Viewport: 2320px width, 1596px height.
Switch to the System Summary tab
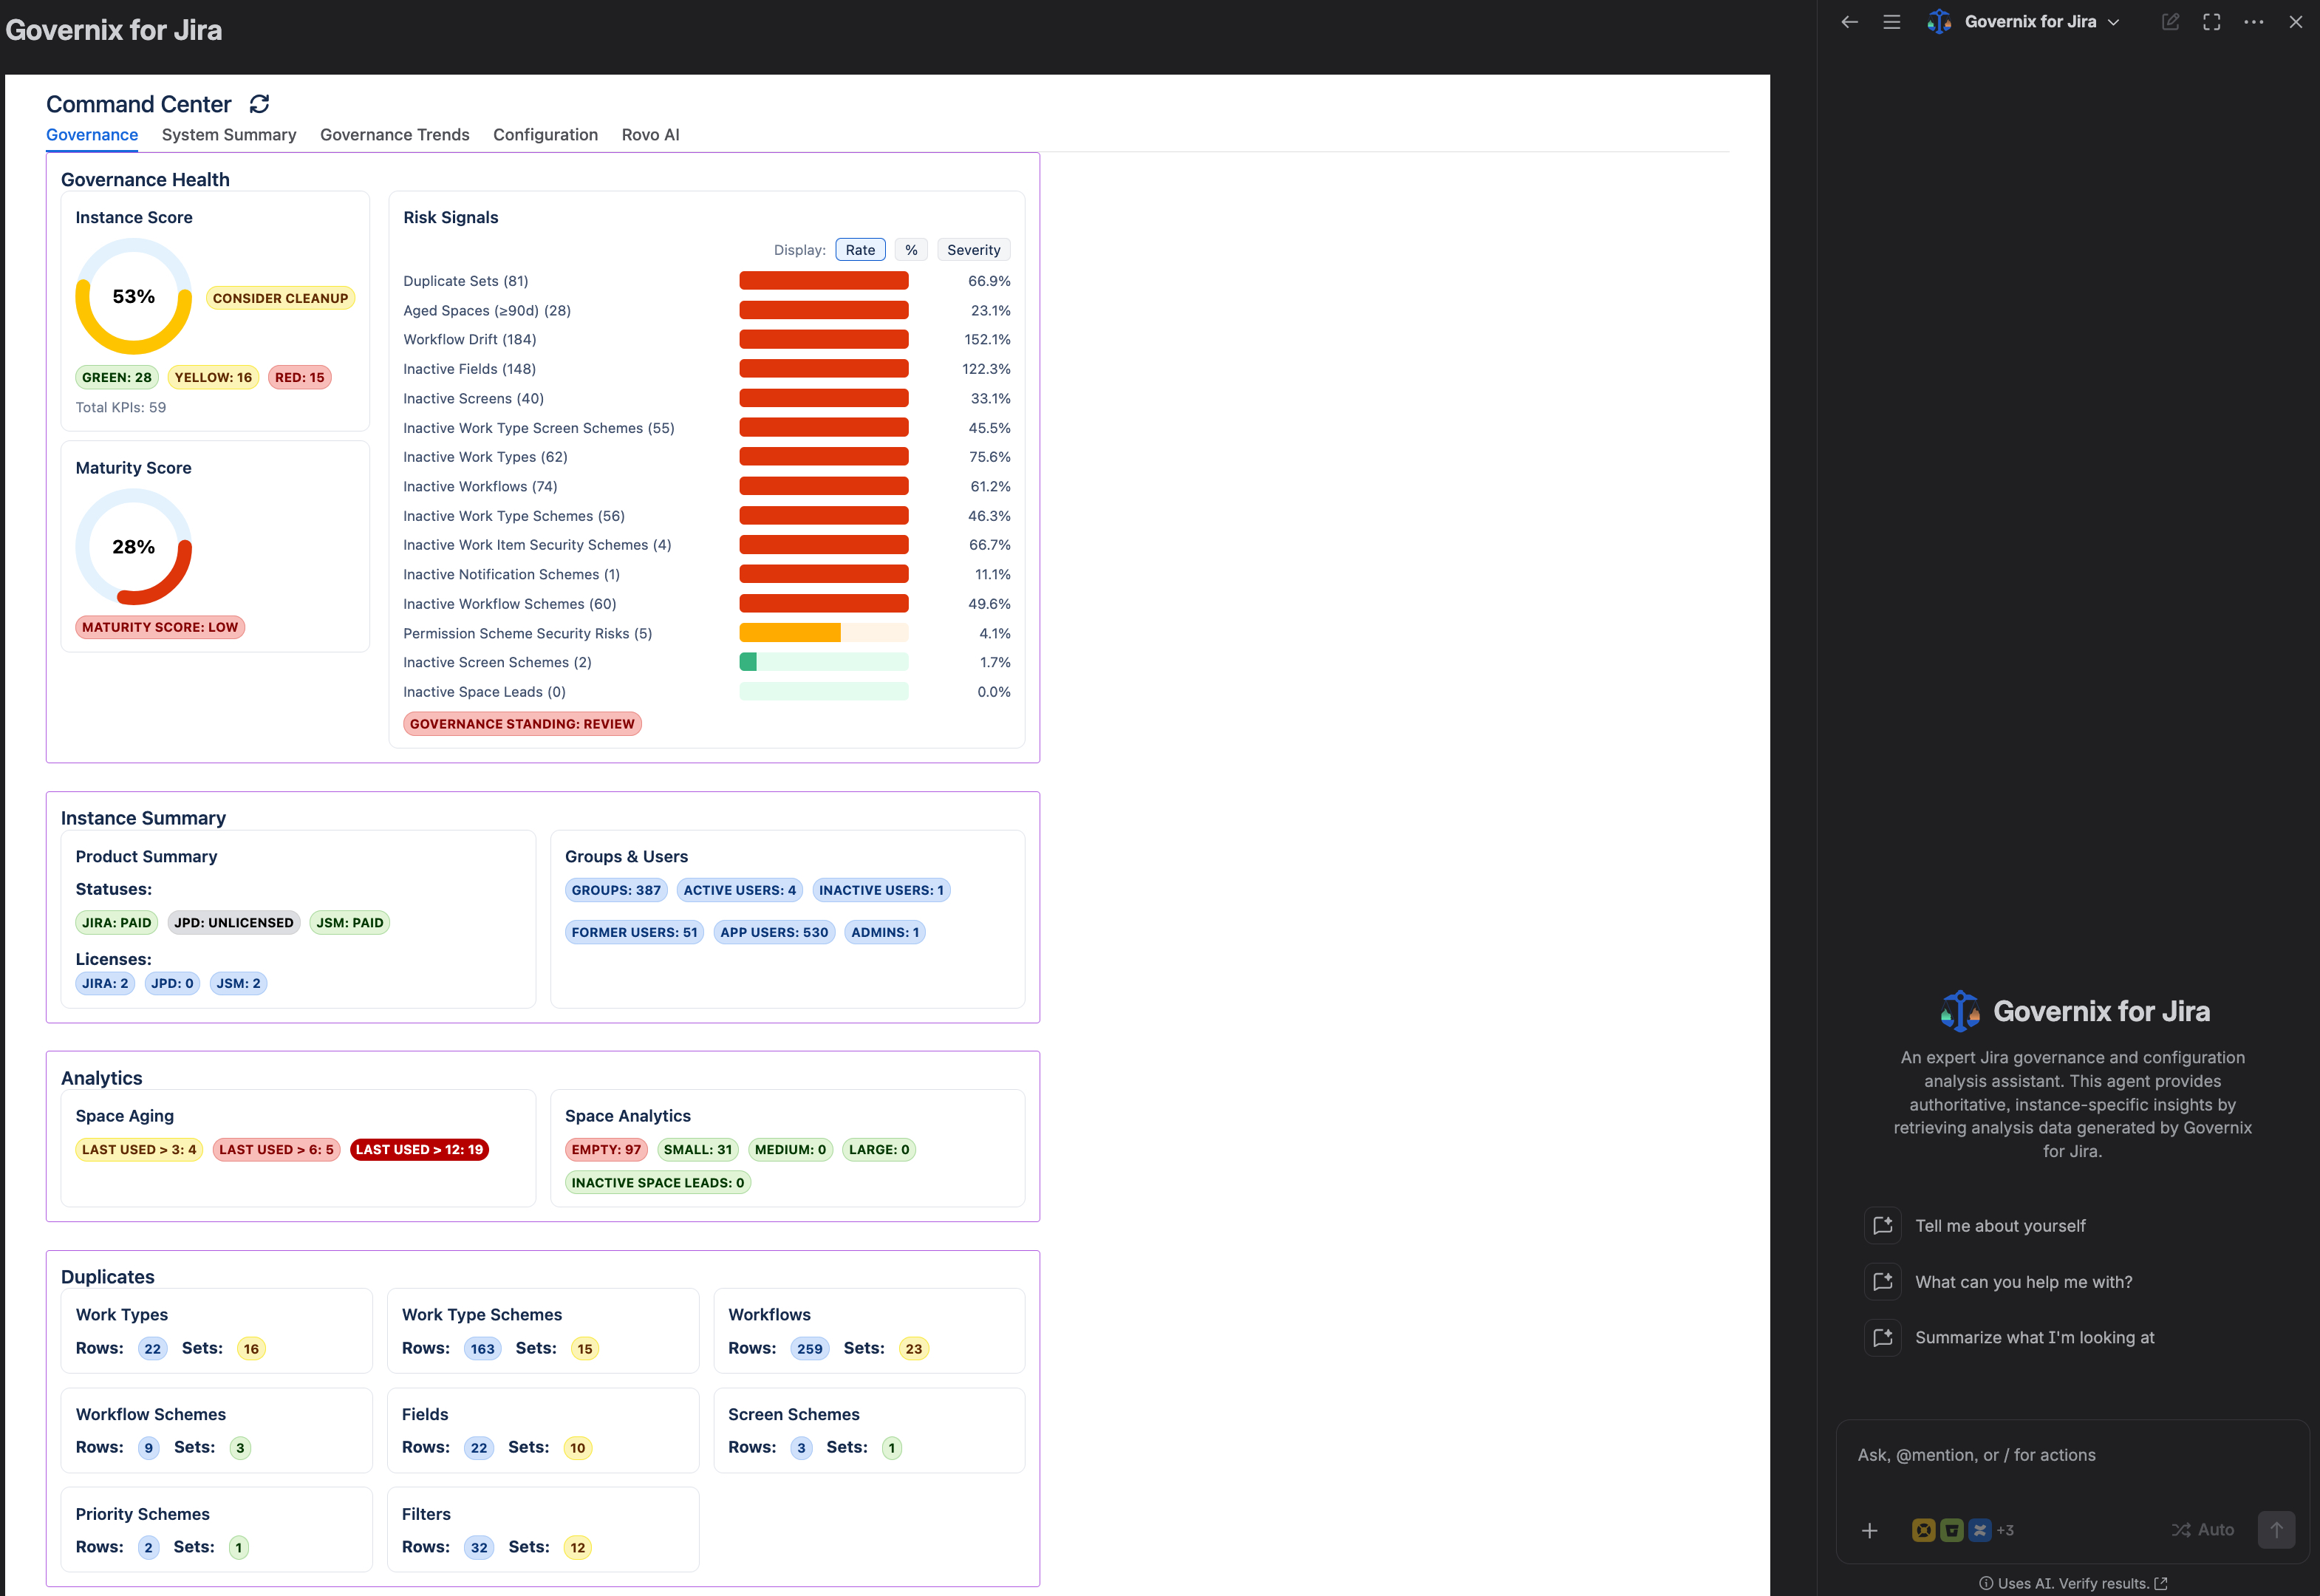(229, 135)
